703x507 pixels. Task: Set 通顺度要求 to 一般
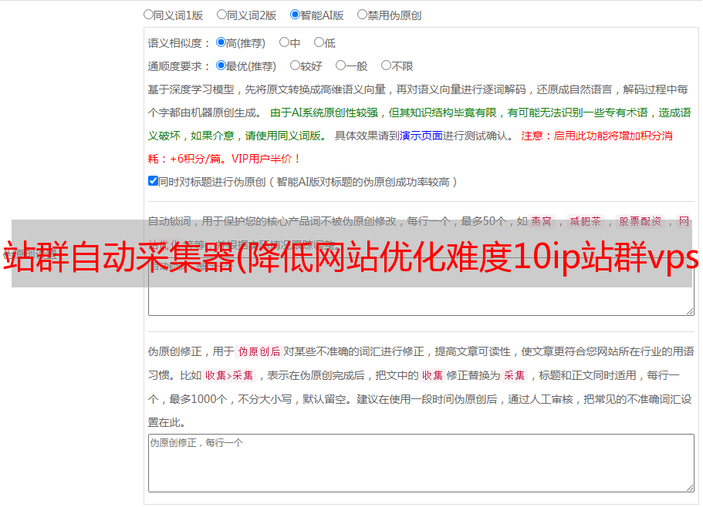(x=341, y=65)
